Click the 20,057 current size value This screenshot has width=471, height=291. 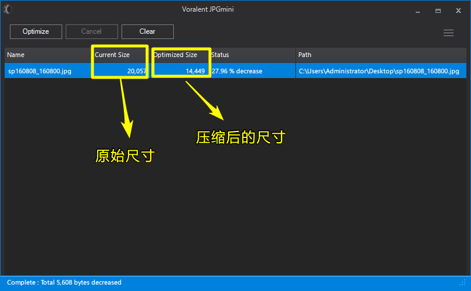pyautogui.click(x=137, y=71)
